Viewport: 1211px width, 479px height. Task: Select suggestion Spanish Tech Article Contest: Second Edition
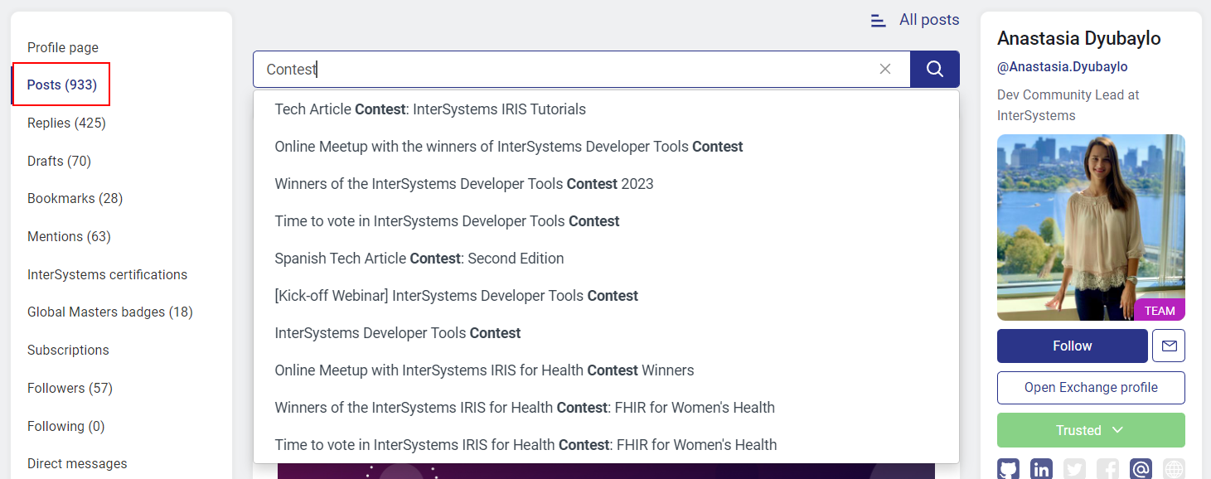[419, 259]
